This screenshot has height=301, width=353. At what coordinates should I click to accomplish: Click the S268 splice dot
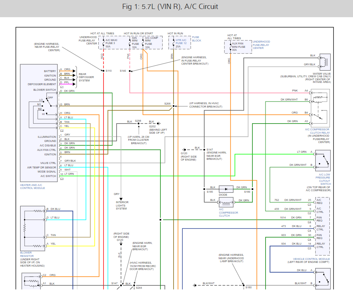(x=174, y=106)
